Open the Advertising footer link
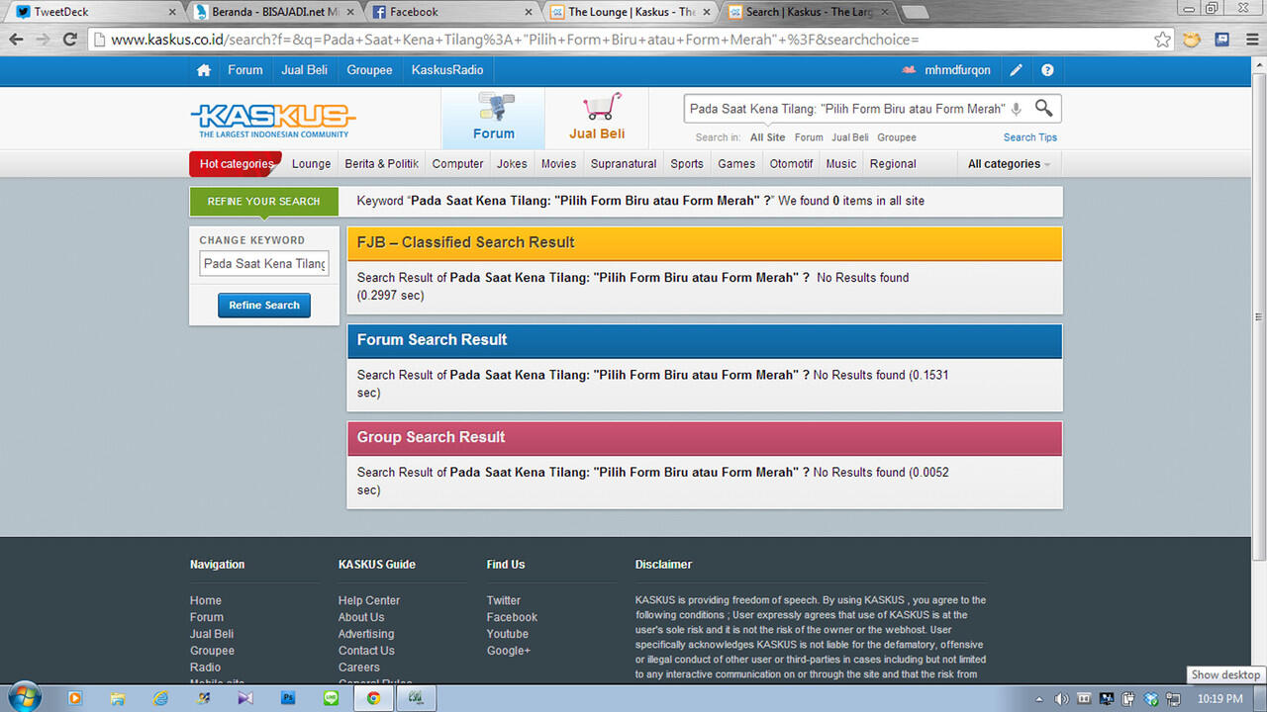The width and height of the screenshot is (1267, 712). (366, 634)
